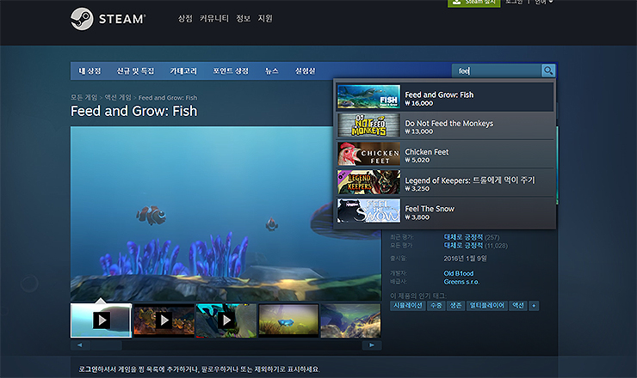Viewport: 637px width, 378px height.
Task: Select the 내 상점 store tab
Action: pyautogui.click(x=90, y=71)
